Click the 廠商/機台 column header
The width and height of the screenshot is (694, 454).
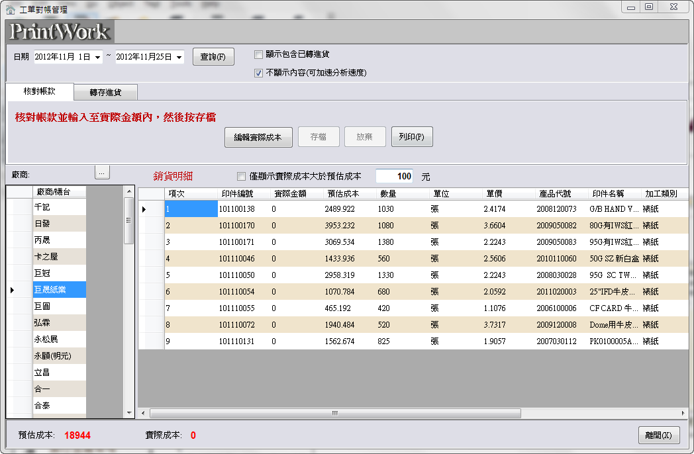click(60, 192)
